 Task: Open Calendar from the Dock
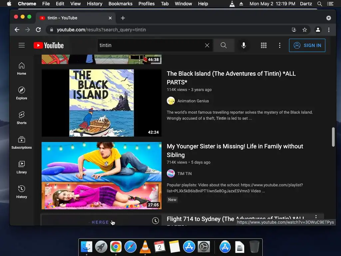coord(160,247)
